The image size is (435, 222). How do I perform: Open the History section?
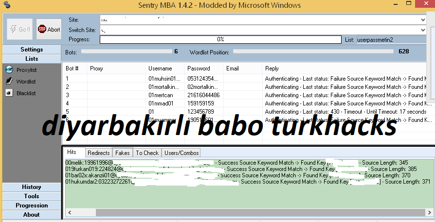(x=32, y=187)
